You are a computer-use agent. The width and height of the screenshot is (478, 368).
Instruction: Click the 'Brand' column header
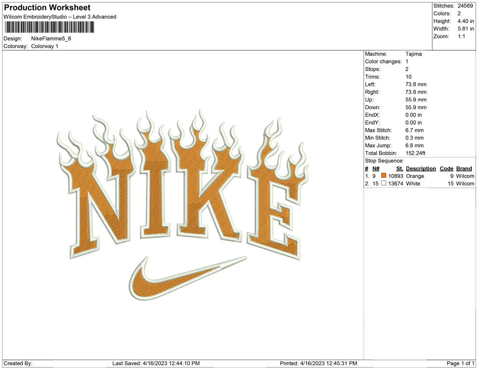point(464,169)
